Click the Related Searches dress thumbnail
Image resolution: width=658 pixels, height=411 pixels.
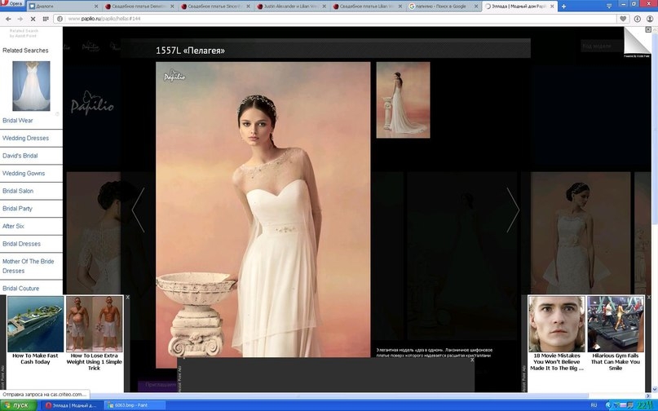(x=31, y=86)
